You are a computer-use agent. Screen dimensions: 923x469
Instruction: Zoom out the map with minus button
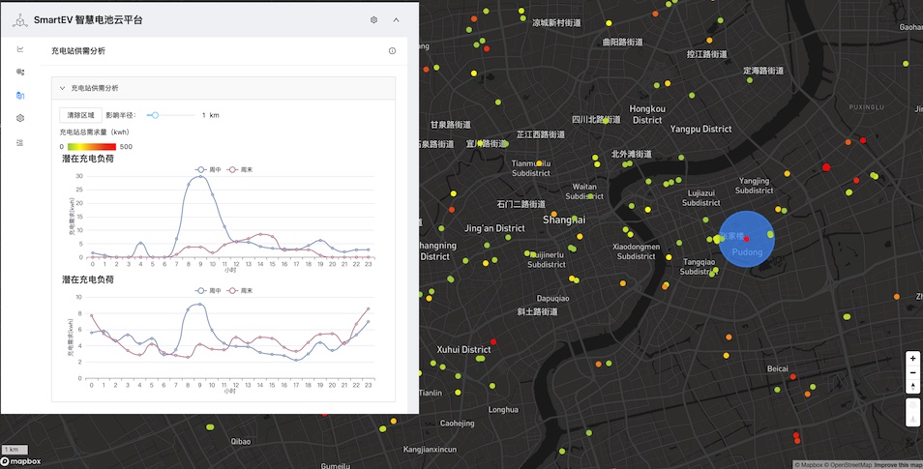tap(912, 373)
